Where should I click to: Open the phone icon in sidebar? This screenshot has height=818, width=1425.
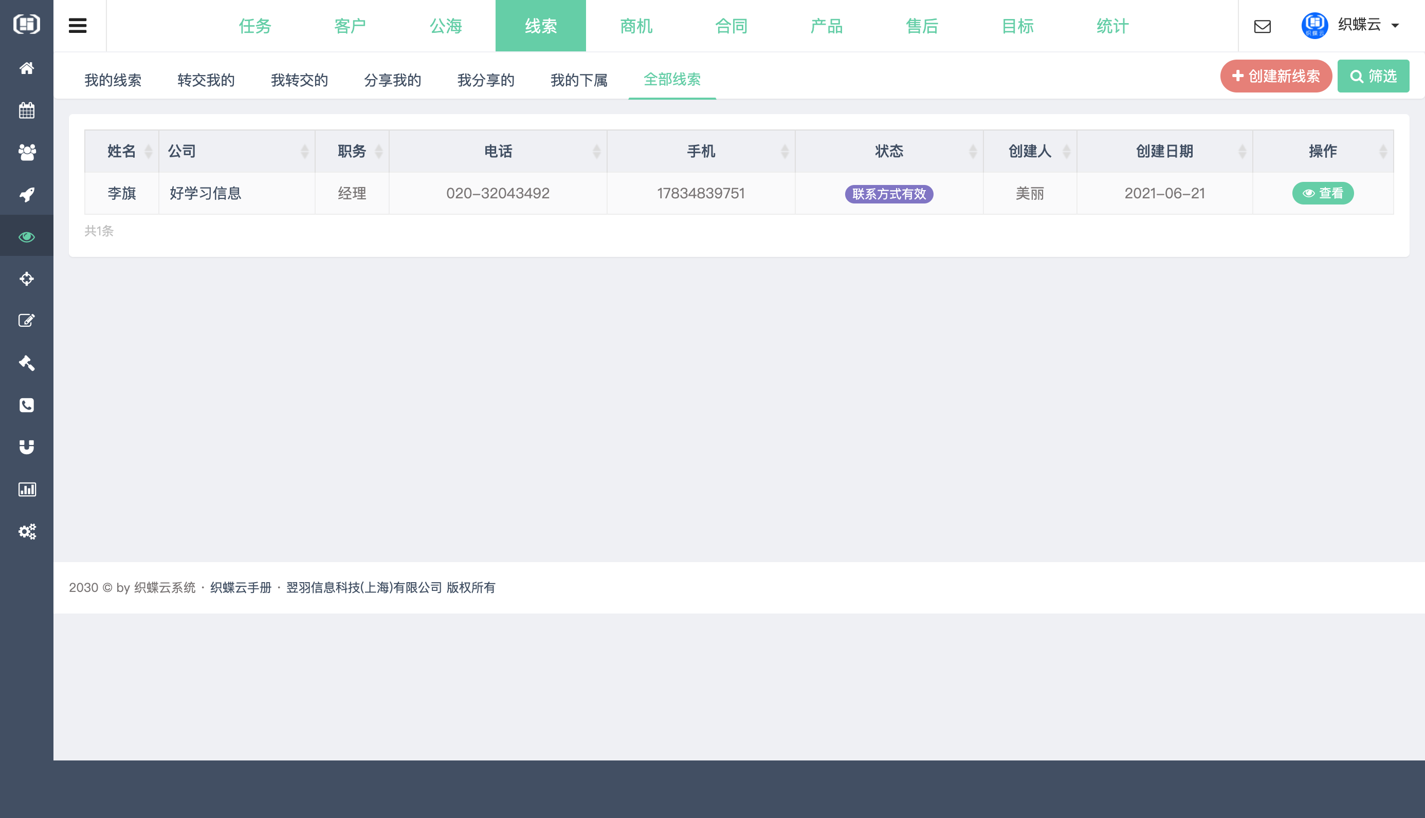click(x=26, y=405)
